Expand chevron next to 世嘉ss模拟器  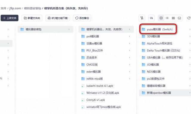point(130,43)
